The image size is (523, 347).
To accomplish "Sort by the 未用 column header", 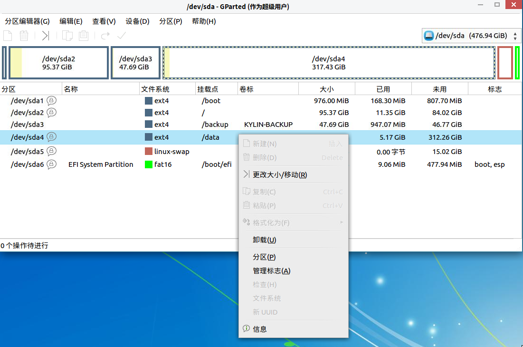I will [439, 89].
